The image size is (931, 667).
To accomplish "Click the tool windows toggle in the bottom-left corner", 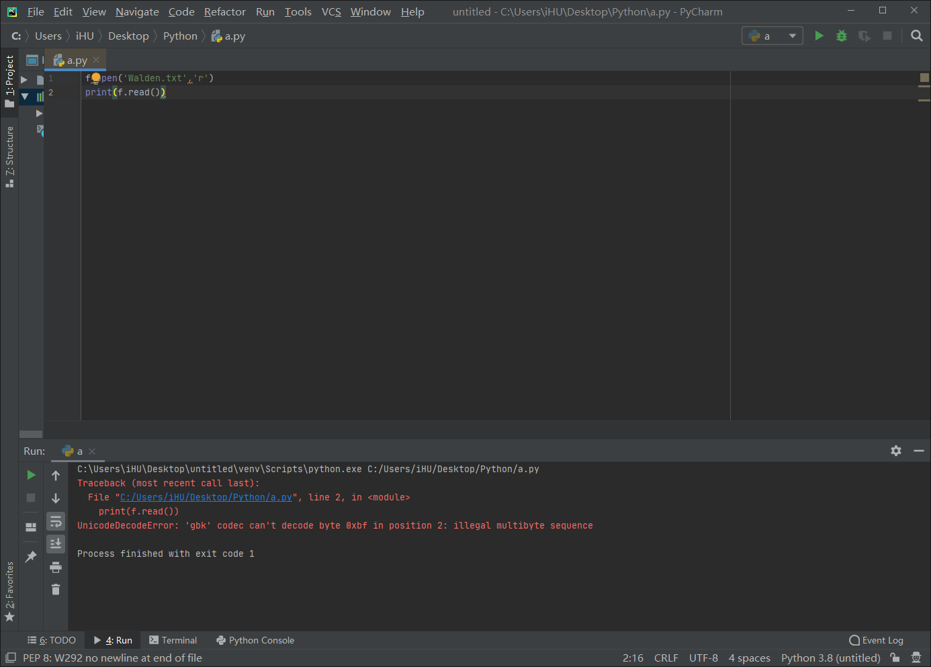I will 10,658.
